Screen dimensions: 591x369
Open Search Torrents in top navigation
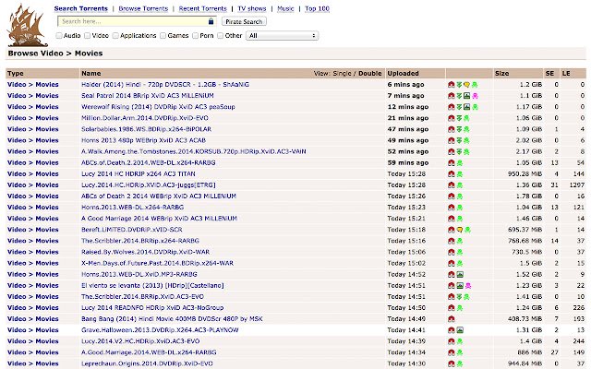click(80, 8)
